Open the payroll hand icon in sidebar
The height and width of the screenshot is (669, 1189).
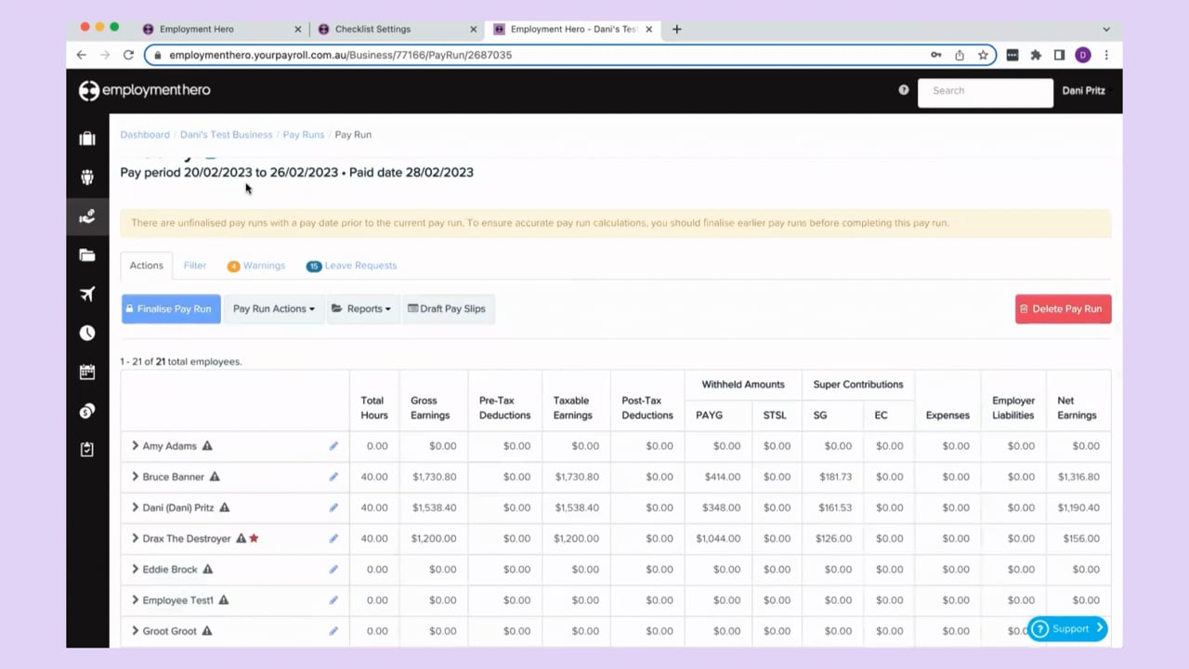[x=87, y=216]
